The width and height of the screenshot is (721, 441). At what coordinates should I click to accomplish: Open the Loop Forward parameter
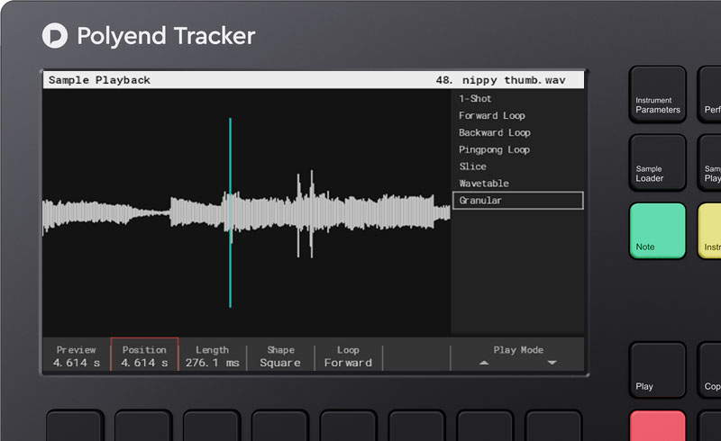(x=348, y=356)
